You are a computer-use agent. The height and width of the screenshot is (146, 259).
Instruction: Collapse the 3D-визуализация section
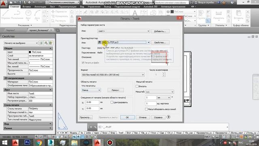(x=50, y=78)
